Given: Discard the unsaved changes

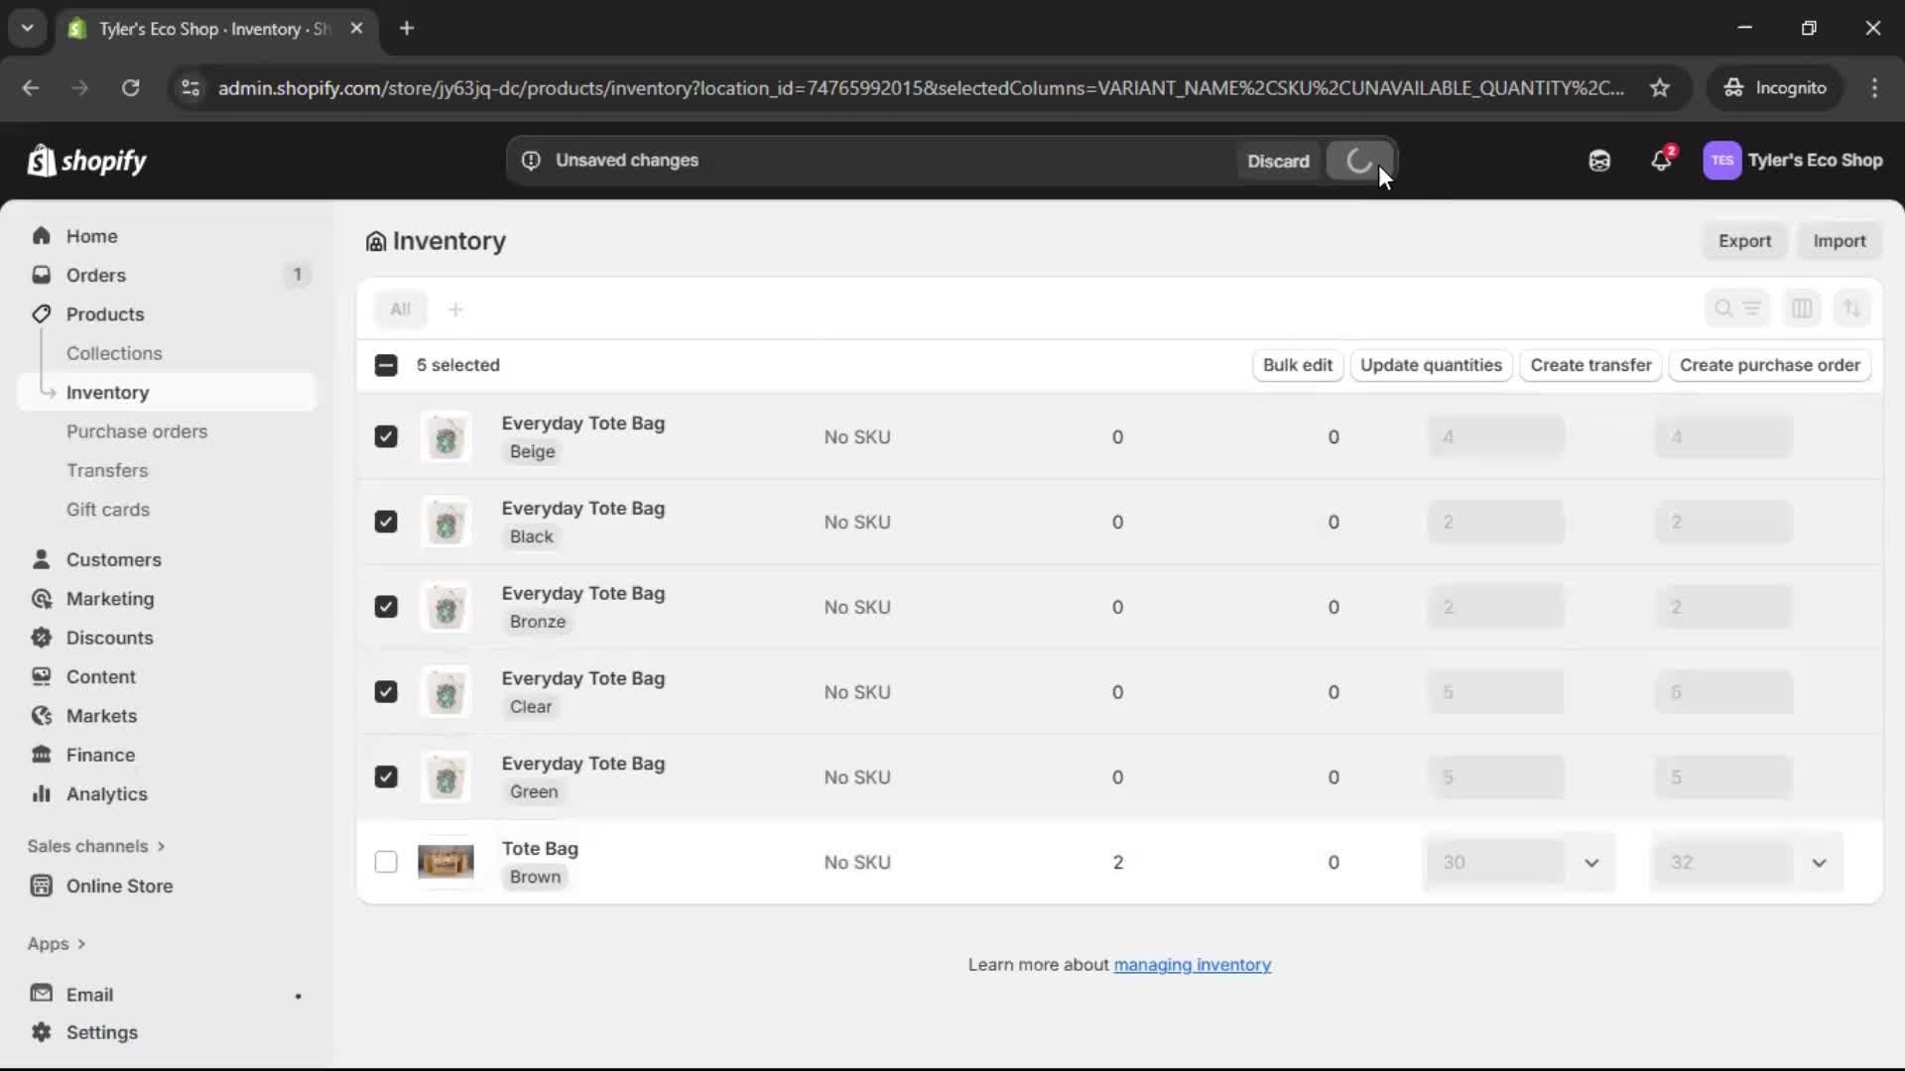Looking at the screenshot, I should [1279, 160].
